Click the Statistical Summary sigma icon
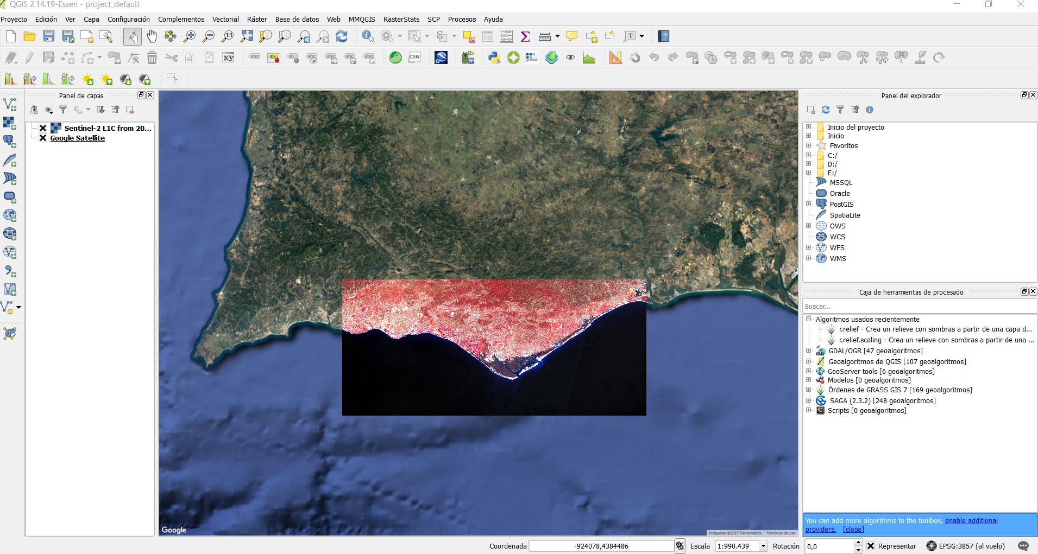This screenshot has height=554, width=1038. (525, 36)
